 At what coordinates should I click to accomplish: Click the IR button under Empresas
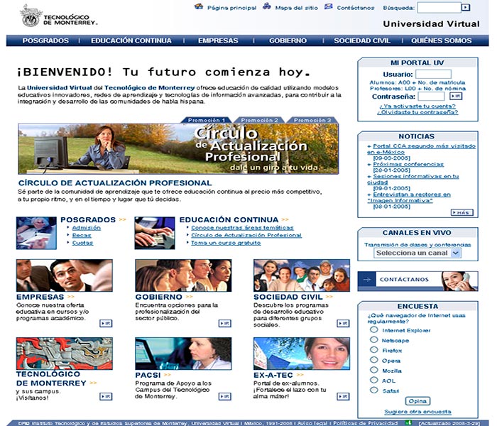point(106,323)
